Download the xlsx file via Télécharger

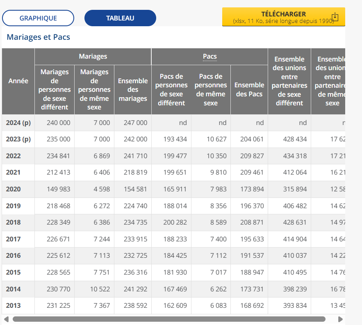pyautogui.click(x=283, y=17)
